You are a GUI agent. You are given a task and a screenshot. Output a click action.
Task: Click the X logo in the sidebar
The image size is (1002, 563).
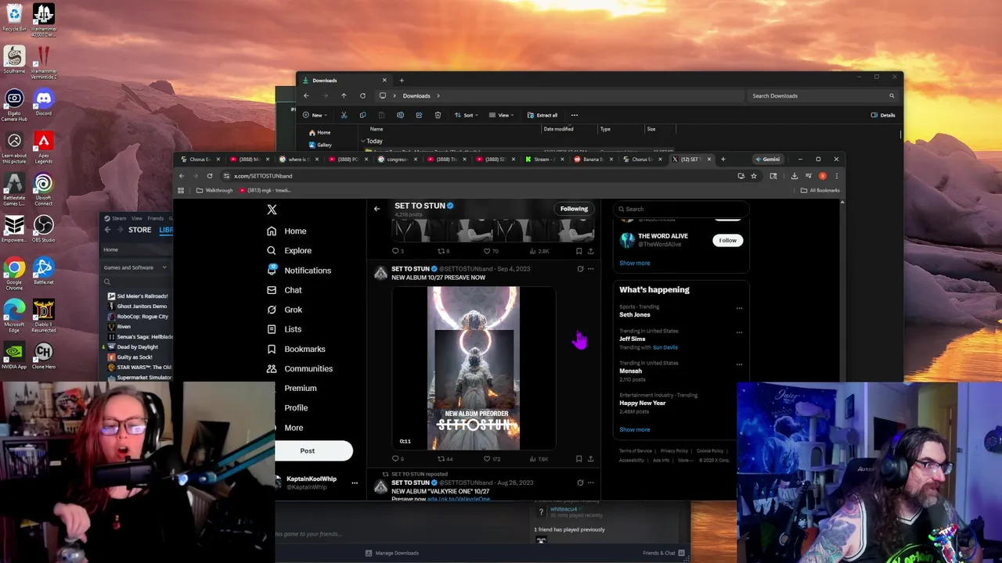pyautogui.click(x=272, y=210)
